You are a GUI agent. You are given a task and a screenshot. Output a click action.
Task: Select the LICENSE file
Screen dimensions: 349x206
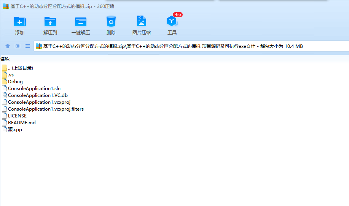click(x=14, y=116)
